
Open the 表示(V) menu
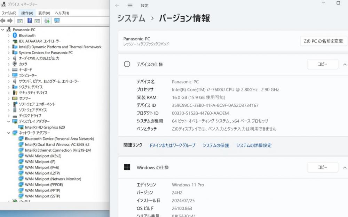tap(44, 13)
